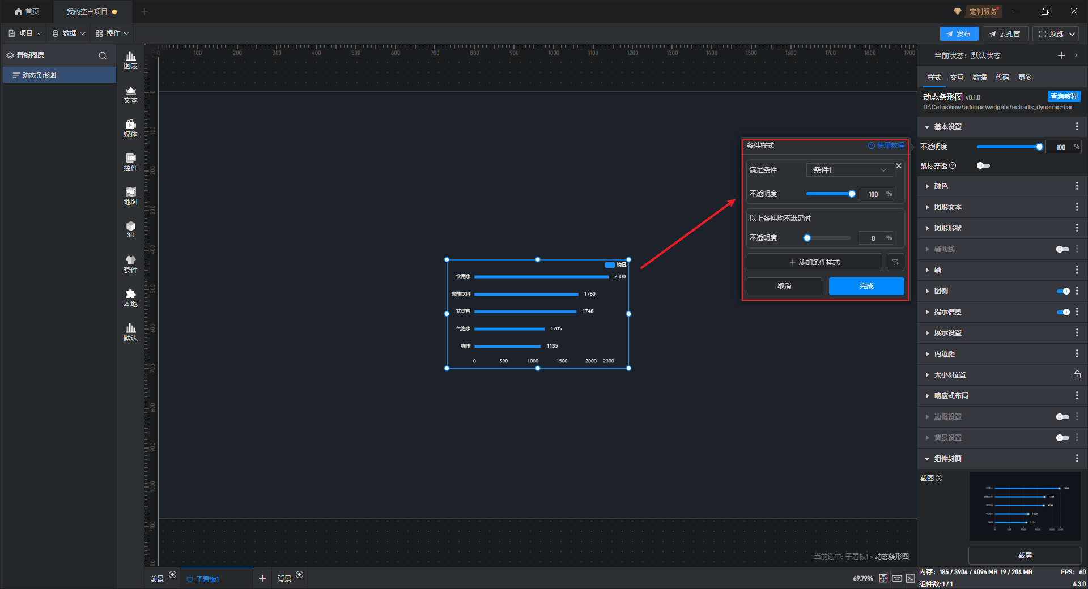Open the 满足条件 条件1 dropdown
Viewport: 1088px width, 589px height.
[x=849, y=170]
